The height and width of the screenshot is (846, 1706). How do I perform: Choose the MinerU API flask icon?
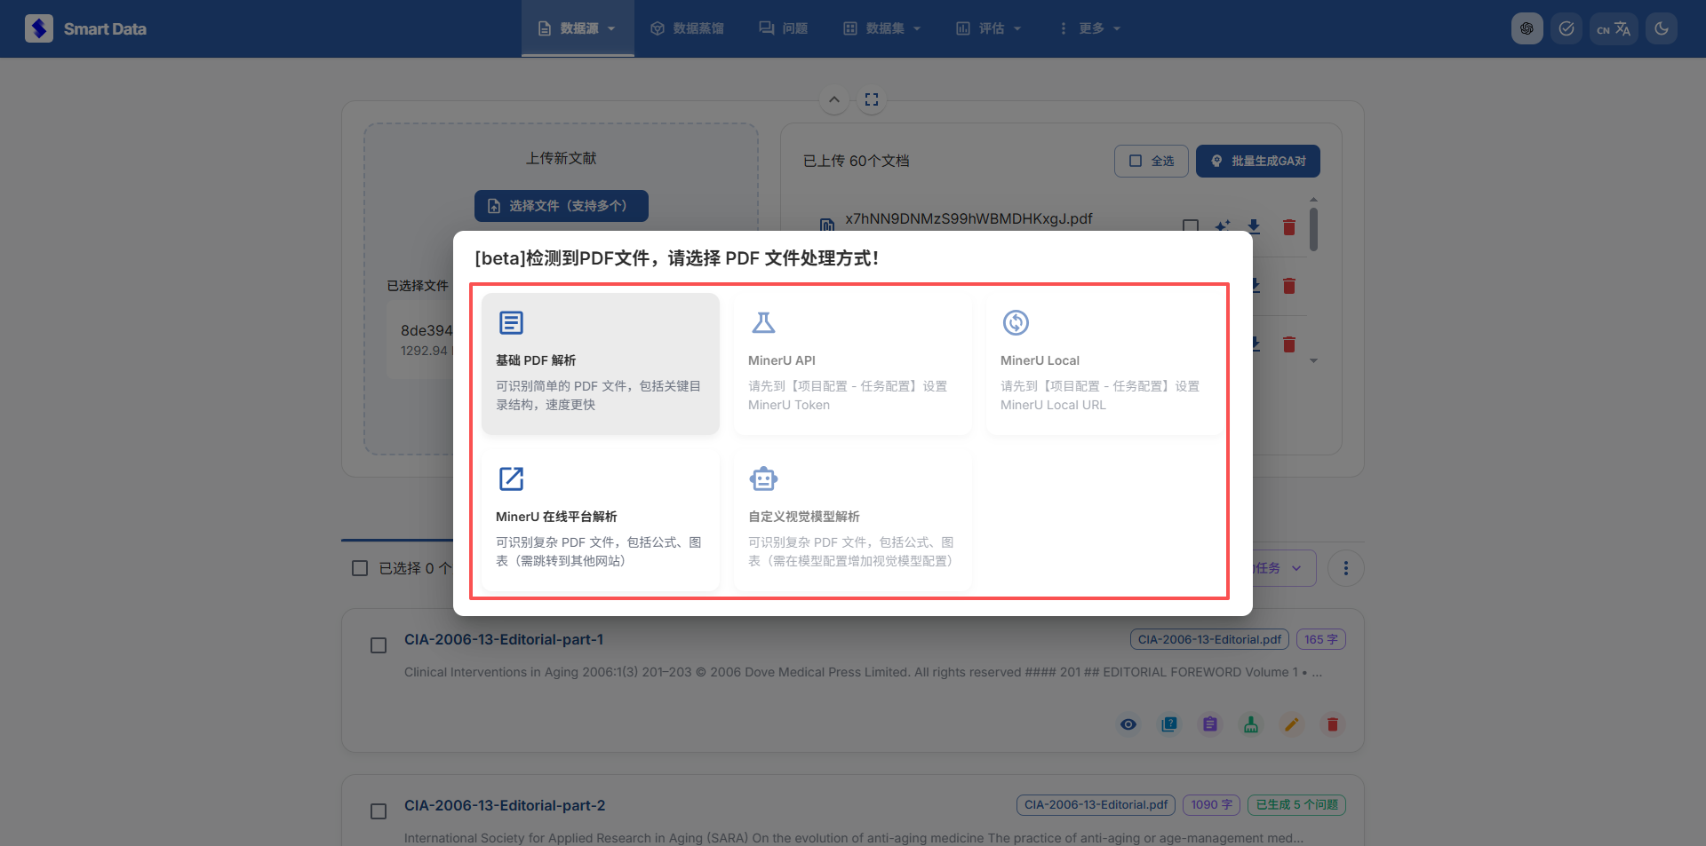click(x=763, y=322)
